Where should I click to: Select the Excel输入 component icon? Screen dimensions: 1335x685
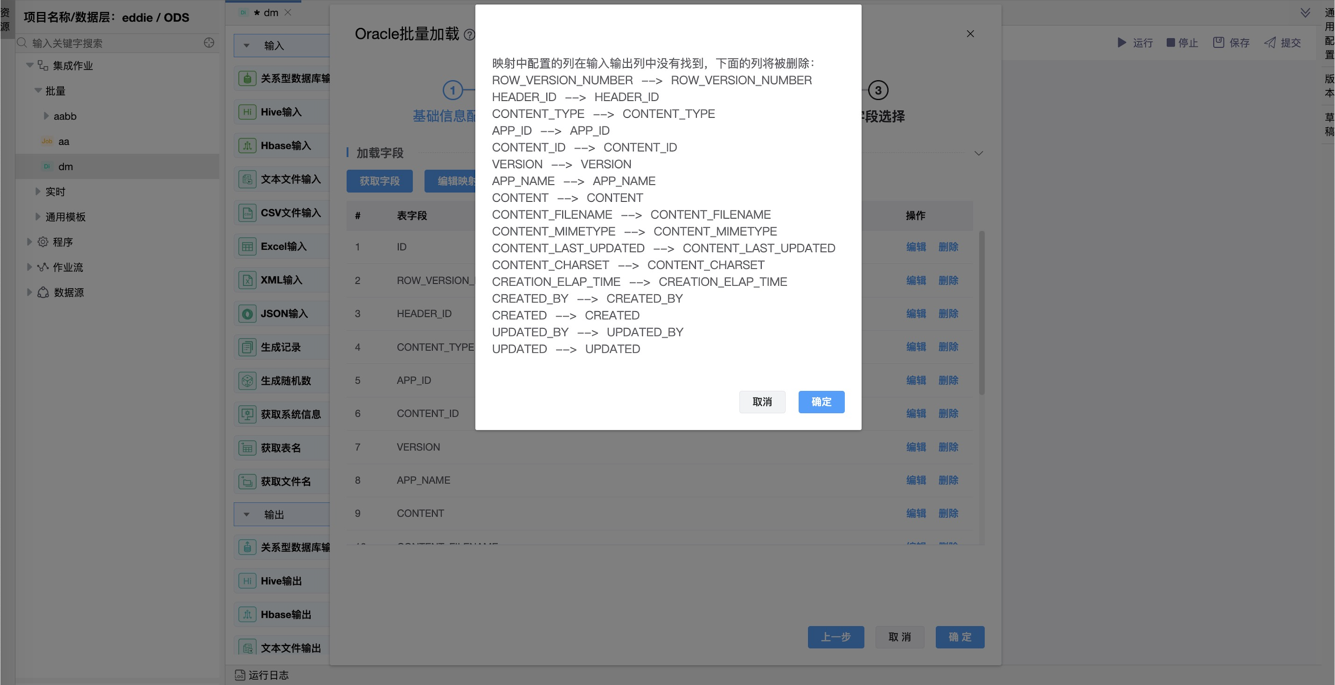click(247, 246)
